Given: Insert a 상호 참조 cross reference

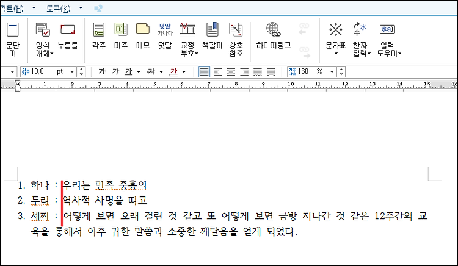Looking at the screenshot, I should point(236,40).
